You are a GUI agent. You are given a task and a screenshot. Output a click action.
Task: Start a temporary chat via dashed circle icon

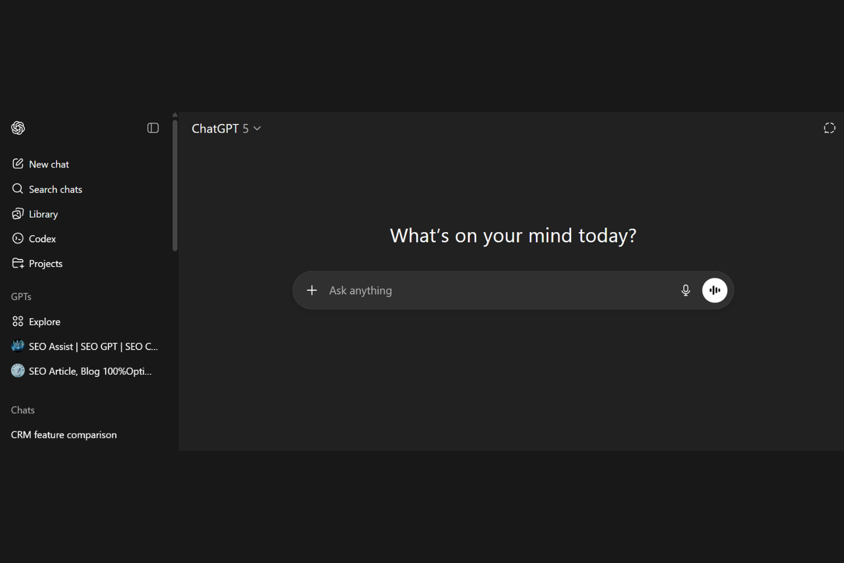click(x=829, y=128)
